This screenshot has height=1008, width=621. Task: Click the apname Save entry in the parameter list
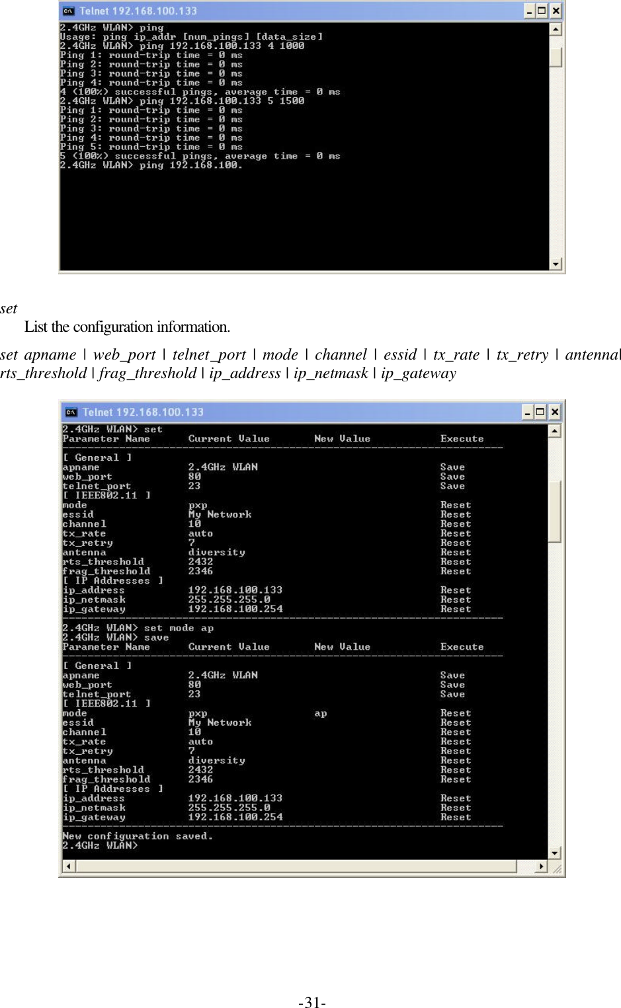click(452, 467)
